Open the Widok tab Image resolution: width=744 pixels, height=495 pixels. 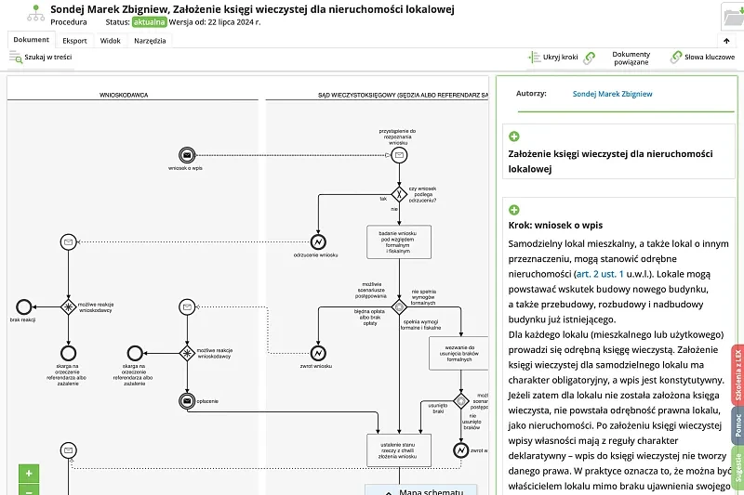(111, 41)
